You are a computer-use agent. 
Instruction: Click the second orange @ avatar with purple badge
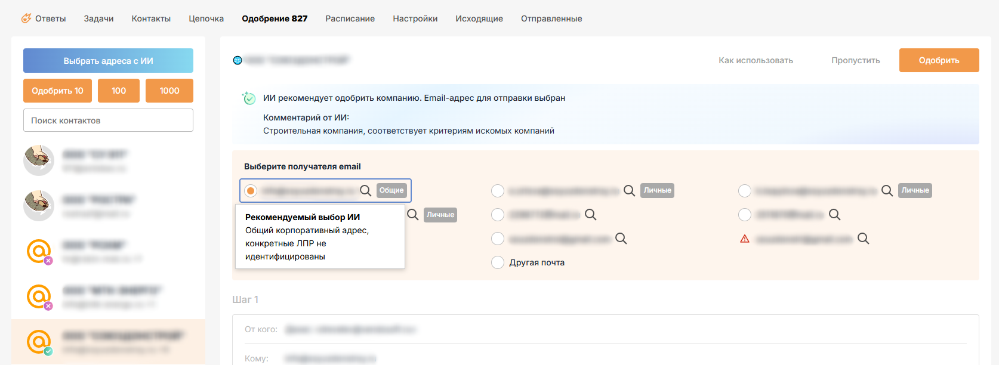click(x=39, y=296)
